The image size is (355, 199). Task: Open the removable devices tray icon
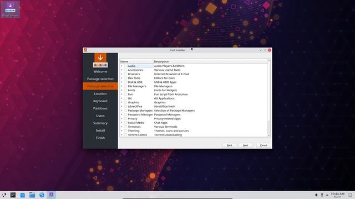coord(322,195)
